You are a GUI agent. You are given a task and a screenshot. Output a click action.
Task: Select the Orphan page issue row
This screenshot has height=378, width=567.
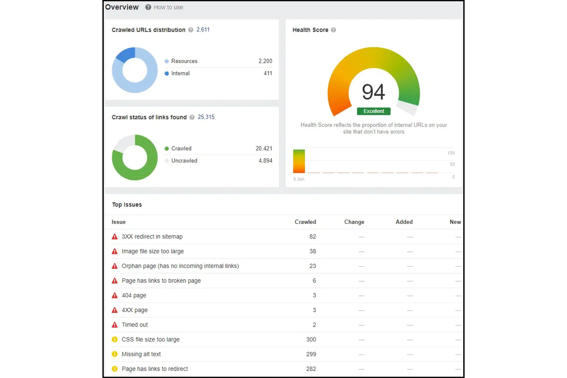coord(180,266)
